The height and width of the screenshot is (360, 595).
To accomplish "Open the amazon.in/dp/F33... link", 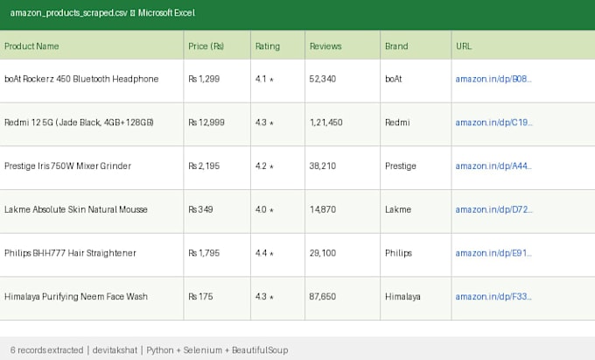I will [x=493, y=297].
